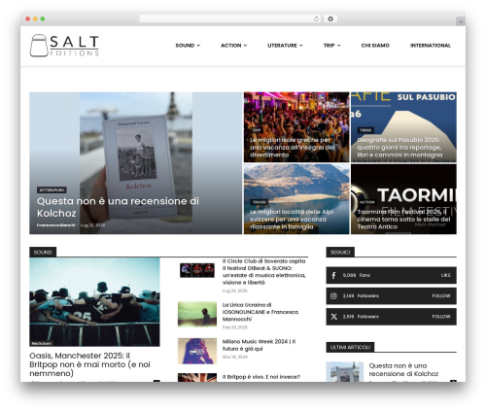This screenshot has width=486, height=411.
Task: Click the 'Lug 24, 2025' date text
Action: click(x=234, y=291)
